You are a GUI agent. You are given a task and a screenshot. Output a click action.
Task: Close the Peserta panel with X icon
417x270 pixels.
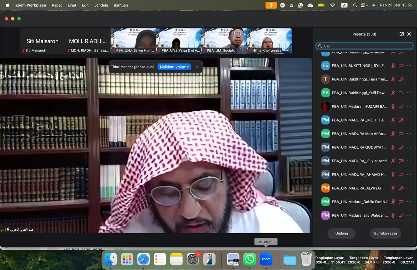409,34
